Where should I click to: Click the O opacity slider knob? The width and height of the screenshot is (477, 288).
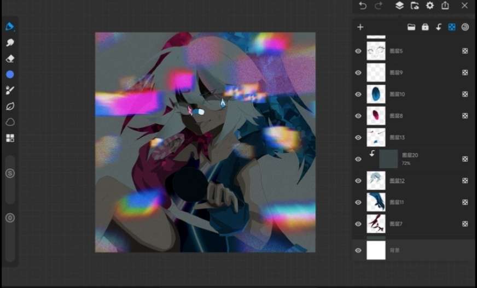click(10, 218)
